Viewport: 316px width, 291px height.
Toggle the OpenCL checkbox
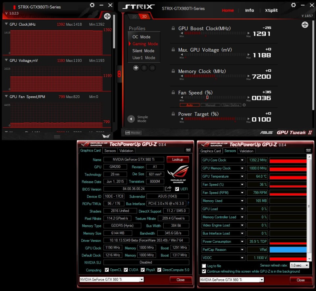(107, 270)
